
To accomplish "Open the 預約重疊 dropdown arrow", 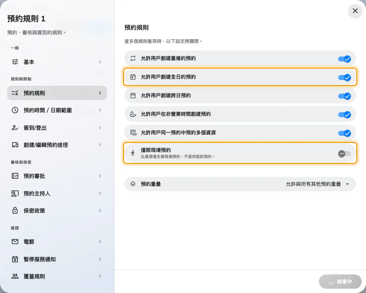I will click(x=347, y=184).
